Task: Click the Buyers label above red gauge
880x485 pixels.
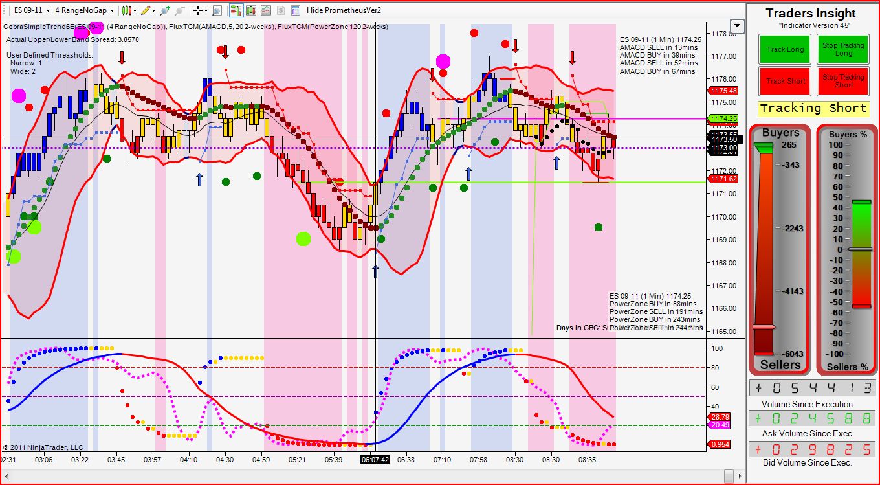Action: (780, 133)
